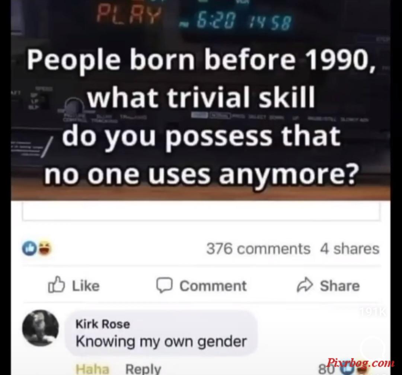Click the thumbs-up icon of Like button
402x375 pixels.
[x=57, y=285]
